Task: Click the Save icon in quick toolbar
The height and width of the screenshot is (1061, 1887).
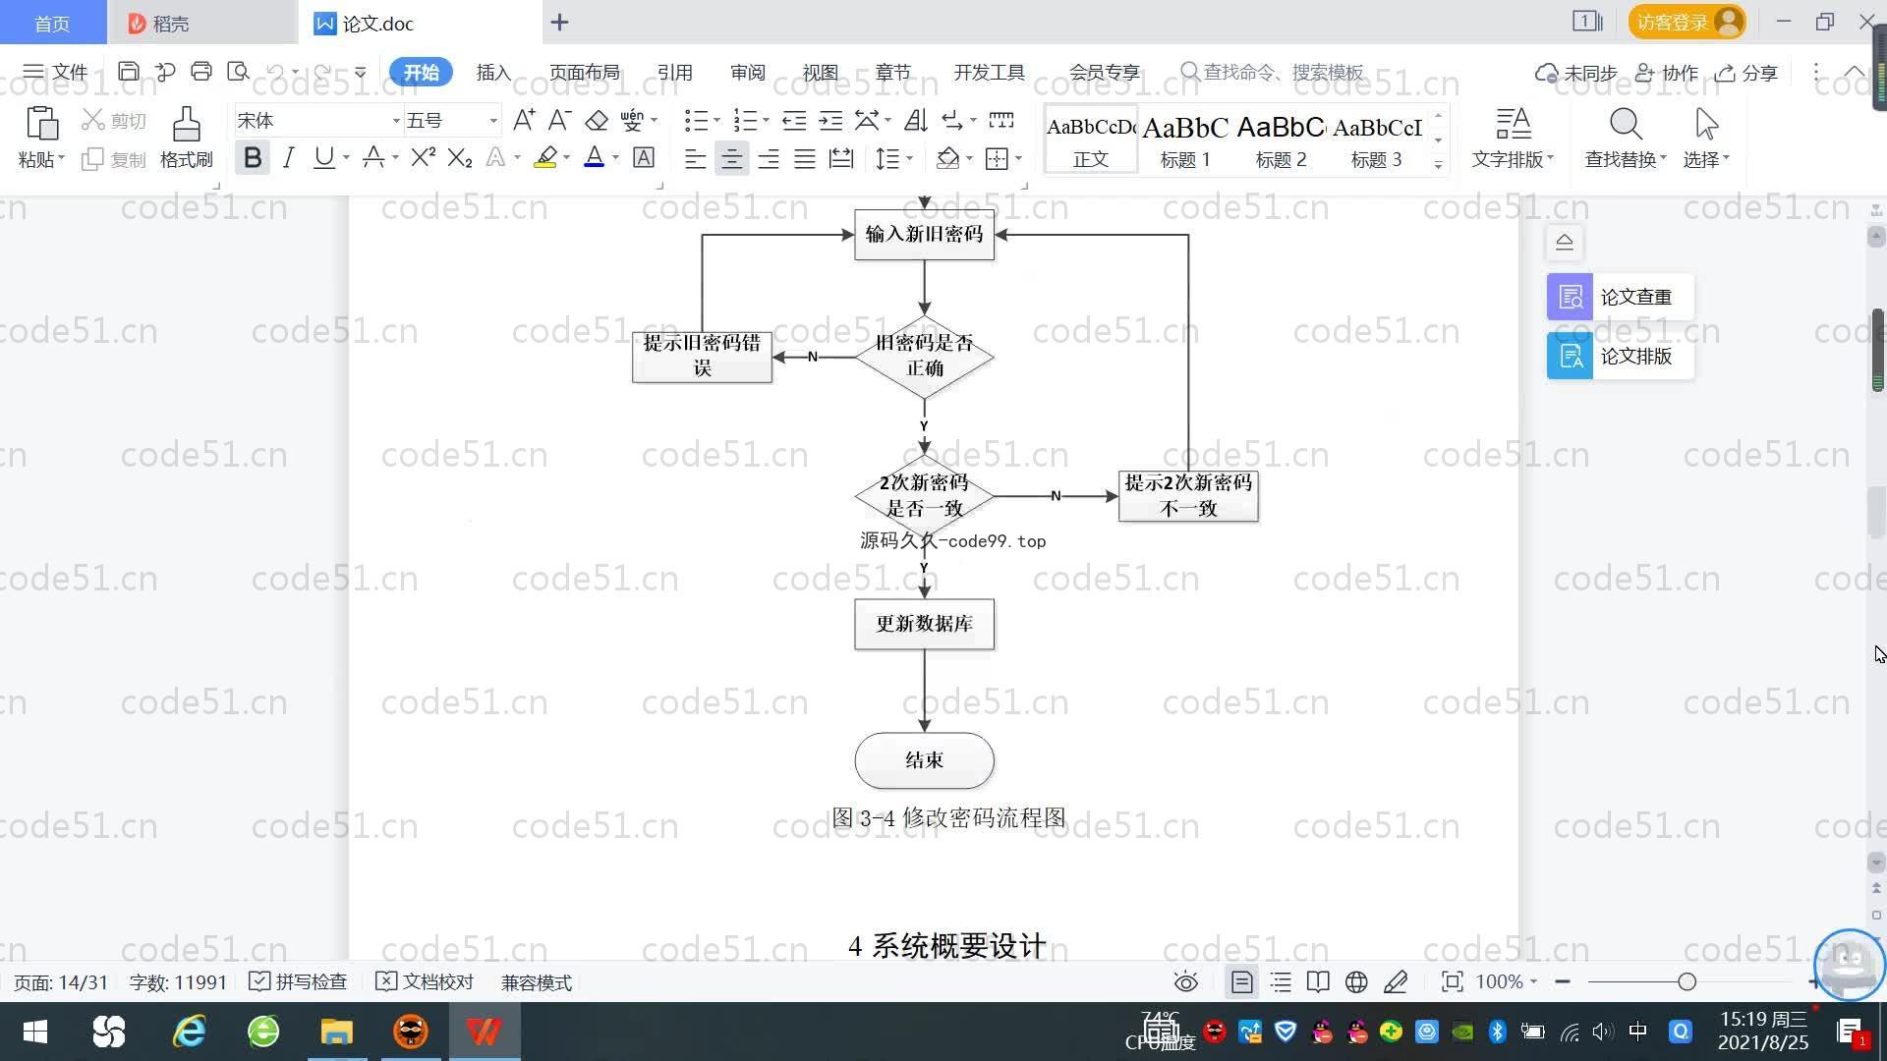Action: click(128, 72)
